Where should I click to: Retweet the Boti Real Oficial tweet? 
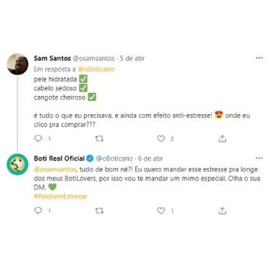100,211
